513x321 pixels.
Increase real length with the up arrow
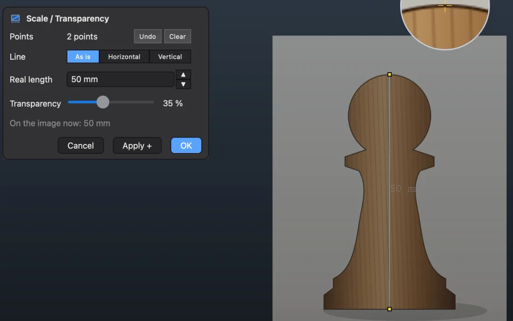coord(183,75)
